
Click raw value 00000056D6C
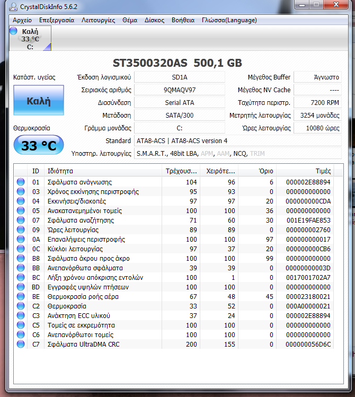click(x=308, y=345)
